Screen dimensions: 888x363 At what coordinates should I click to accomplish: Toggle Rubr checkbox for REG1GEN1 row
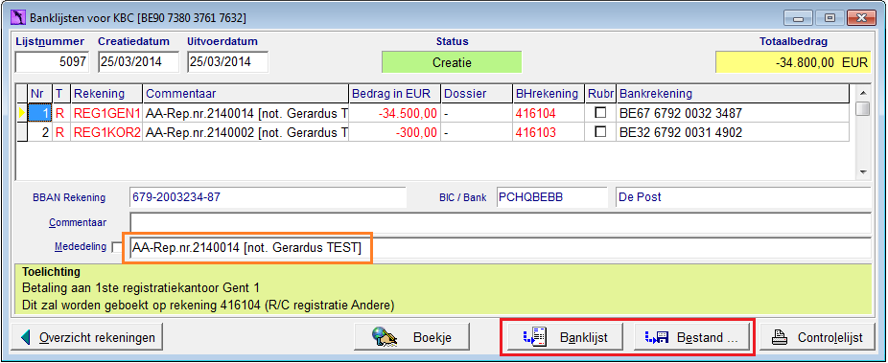600,113
